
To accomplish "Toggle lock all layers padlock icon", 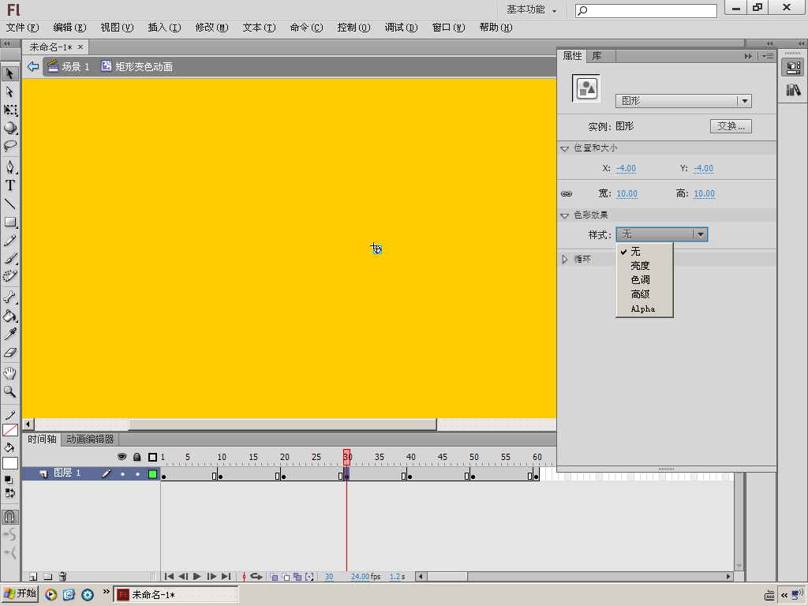I will click(x=137, y=457).
